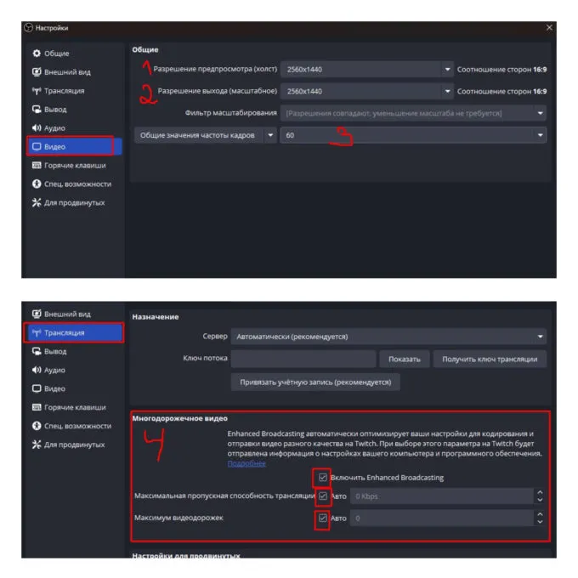Click the Спец. возможности icon in the top sidebar

pos(36,184)
